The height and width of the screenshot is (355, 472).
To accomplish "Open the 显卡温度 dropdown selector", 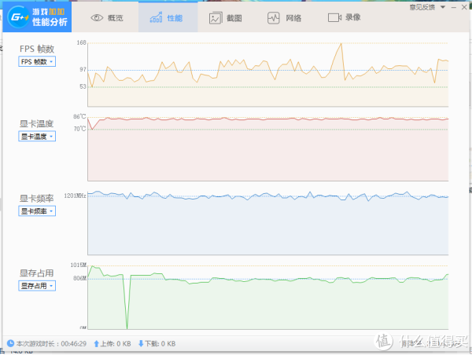I will tap(37, 137).
